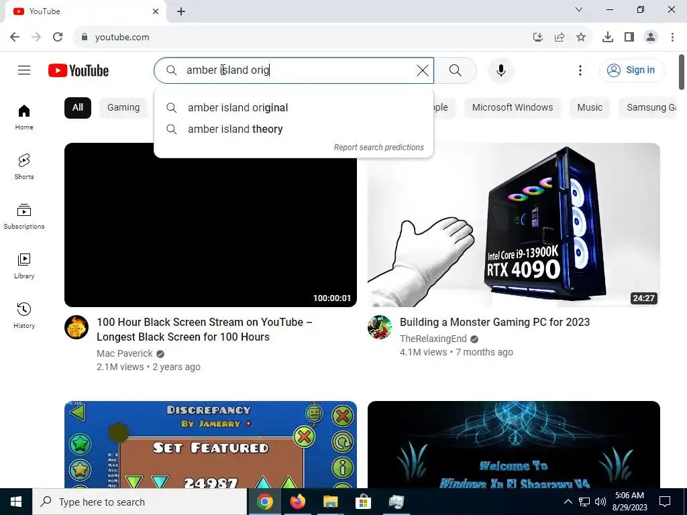Click Report search predictions link

pos(378,148)
